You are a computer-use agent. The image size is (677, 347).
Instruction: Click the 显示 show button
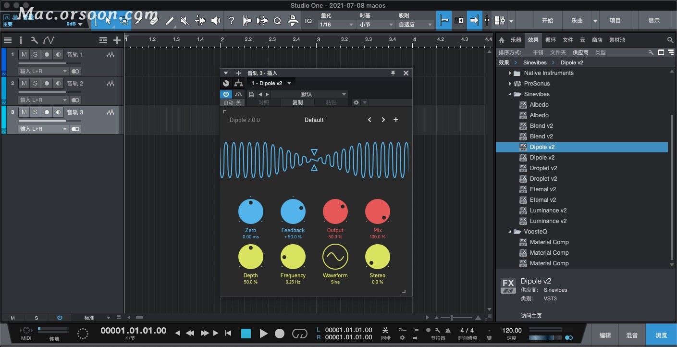[x=654, y=21]
